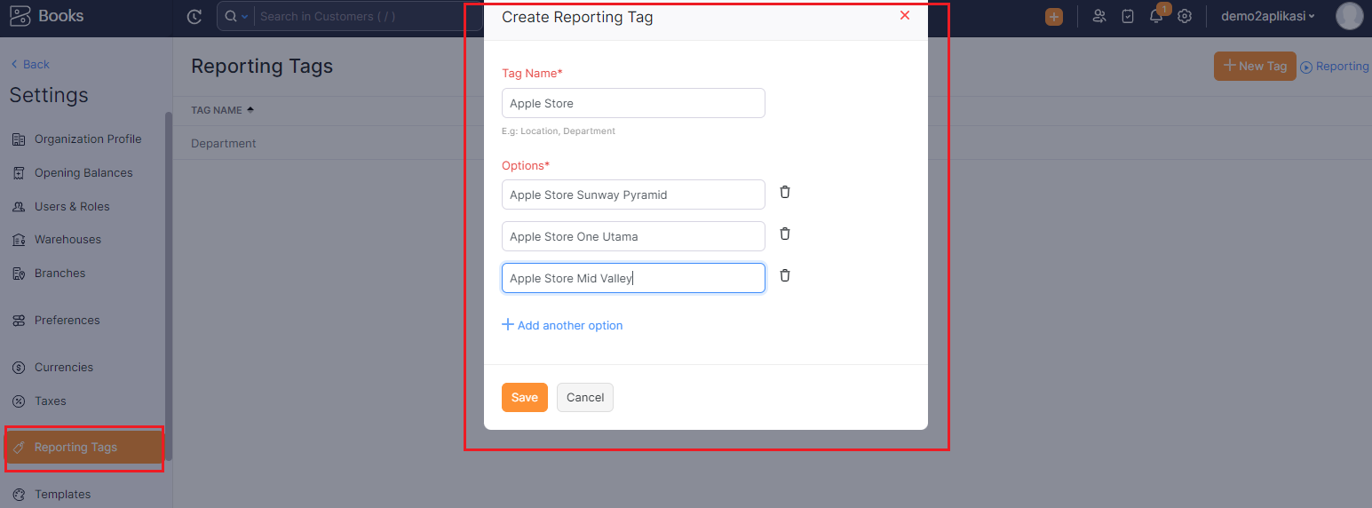Viewport: 1372px width, 508px height.
Task: Open the user profile avatar
Action: pos(1349,16)
